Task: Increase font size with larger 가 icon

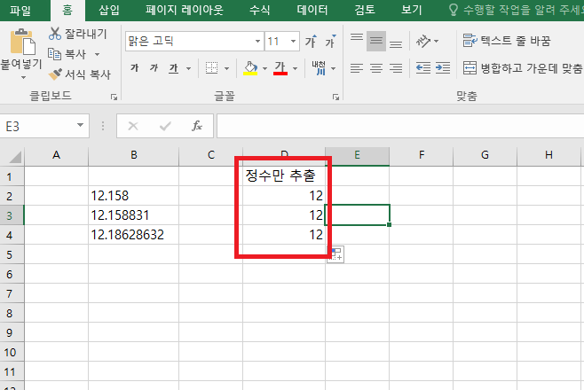Action: coord(311,41)
